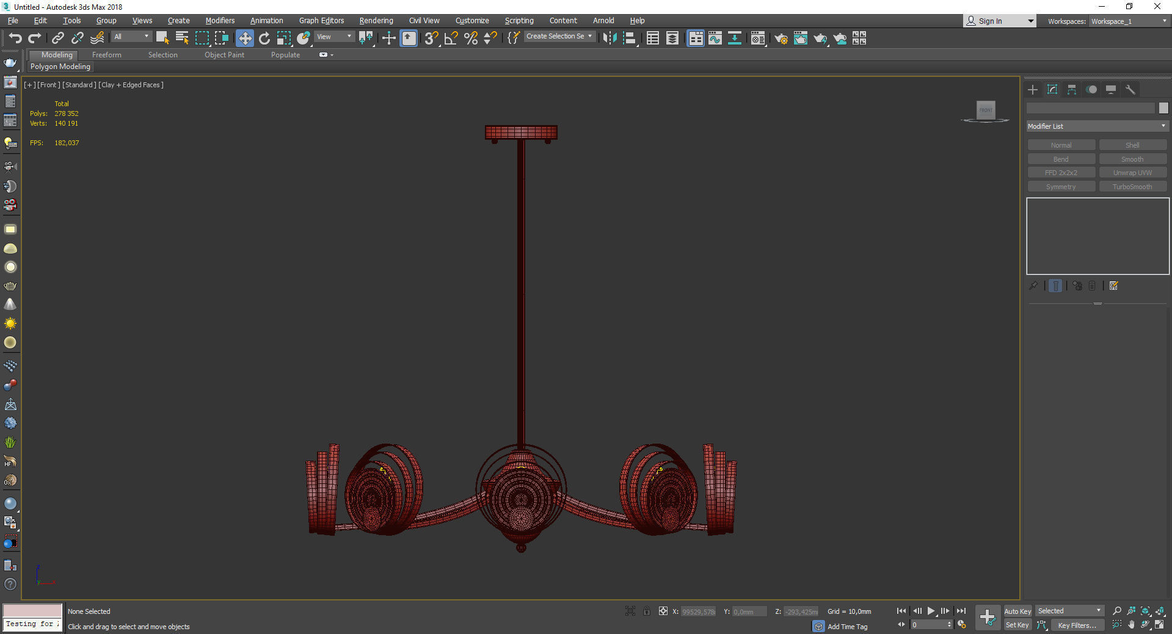Toggle the Keyboard Shortcut Override button

click(x=409, y=38)
